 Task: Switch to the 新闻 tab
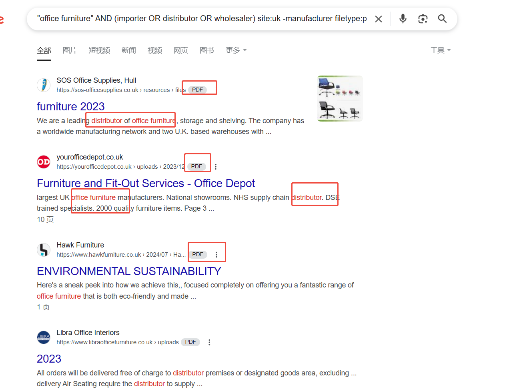click(129, 50)
